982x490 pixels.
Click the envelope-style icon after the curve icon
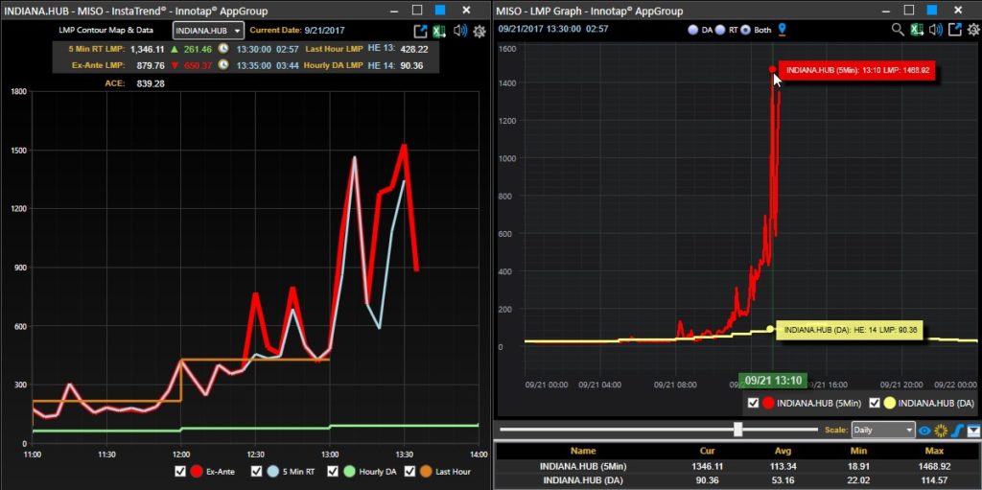click(x=973, y=431)
